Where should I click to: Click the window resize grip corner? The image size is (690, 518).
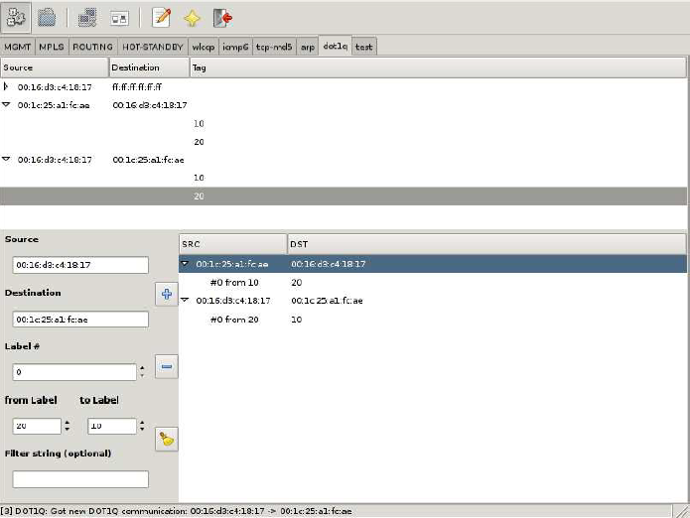pos(682,511)
